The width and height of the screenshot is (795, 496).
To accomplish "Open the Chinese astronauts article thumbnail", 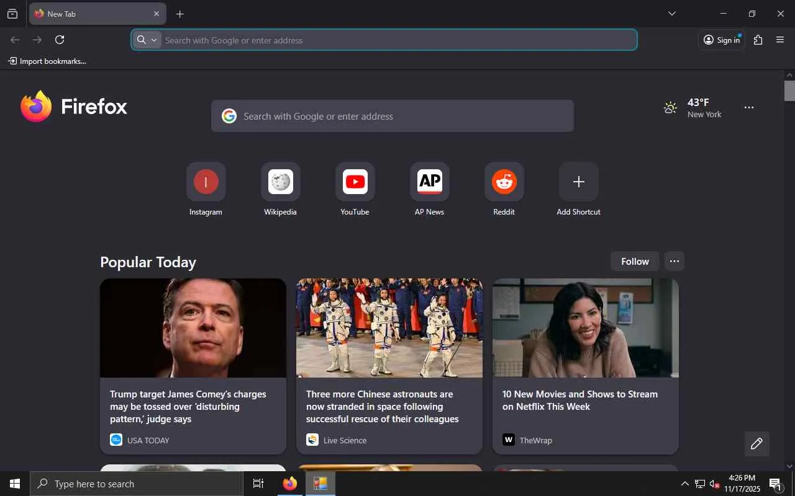I will click(389, 328).
